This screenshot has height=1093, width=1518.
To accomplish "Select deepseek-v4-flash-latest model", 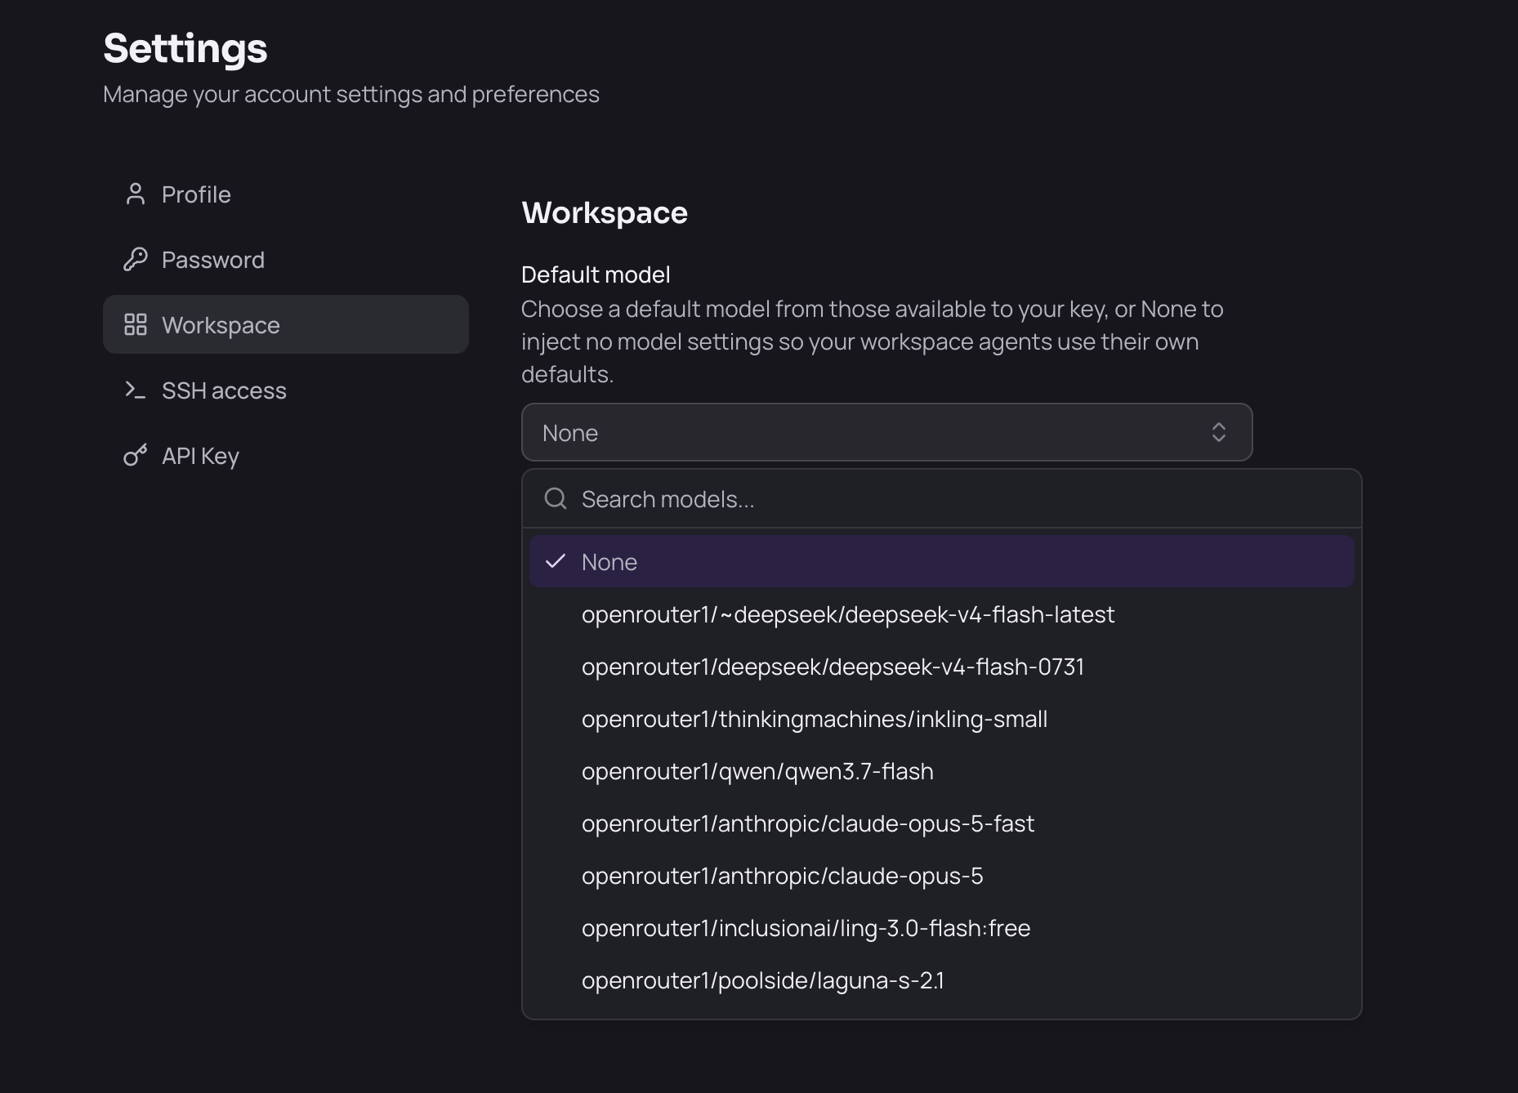I will (x=942, y=614).
